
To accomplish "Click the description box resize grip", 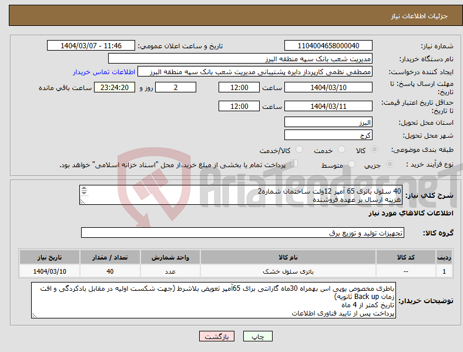I will pos(82,201).
